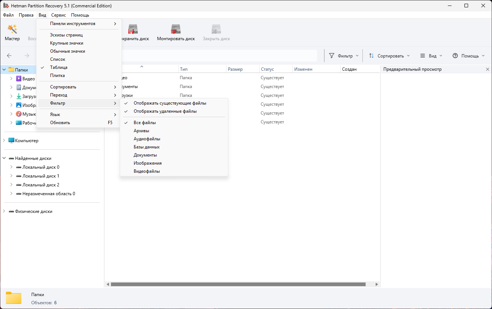
Task: Choose Базы данных filter
Action: point(174,147)
